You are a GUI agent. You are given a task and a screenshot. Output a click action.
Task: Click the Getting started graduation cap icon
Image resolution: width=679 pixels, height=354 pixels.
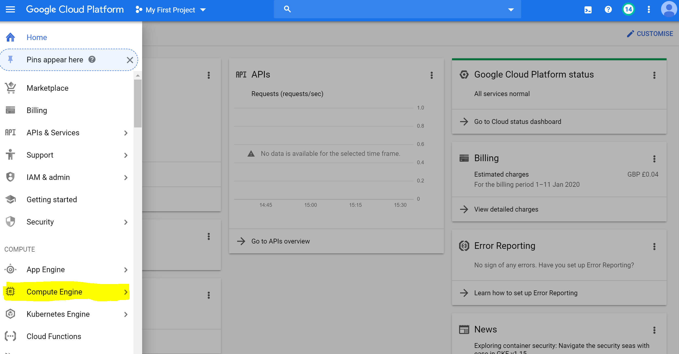tap(10, 199)
